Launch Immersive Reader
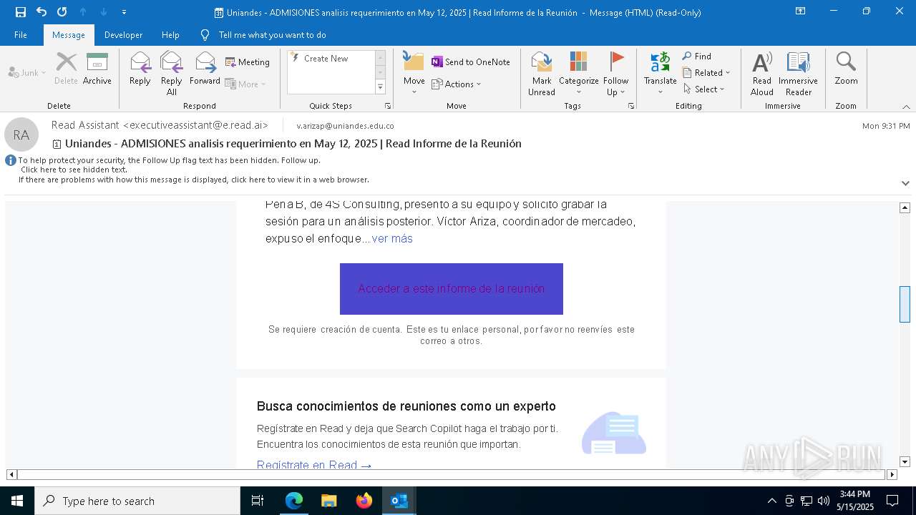The image size is (916, 515). [799, 74]
